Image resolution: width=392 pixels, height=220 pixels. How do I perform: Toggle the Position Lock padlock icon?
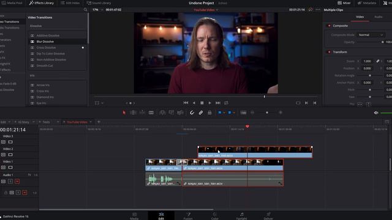[209, 112]
